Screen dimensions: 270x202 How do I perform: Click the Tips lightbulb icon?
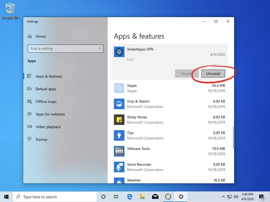(119, 135)
